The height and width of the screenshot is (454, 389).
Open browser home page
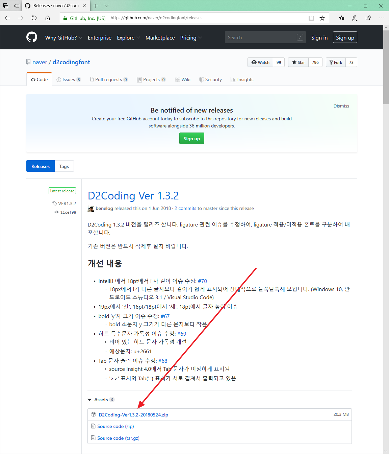48,18
